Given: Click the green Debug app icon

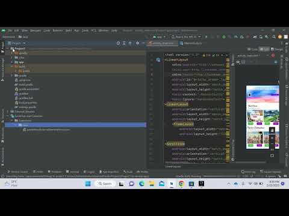Looking at the screenshot, I should tap(224, 37).
